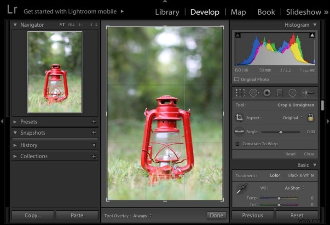Select the Adjustment Brush tool
The height and width of the screenshot is (225, 330).
coord(308,93)
